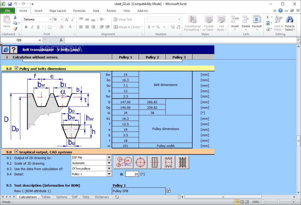301x205 pixels.
Task: Select the Format Painter brush icon
Action: (x=15, y=29)
